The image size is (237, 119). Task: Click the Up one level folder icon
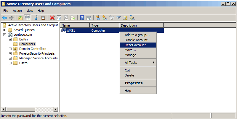[20, 18]
